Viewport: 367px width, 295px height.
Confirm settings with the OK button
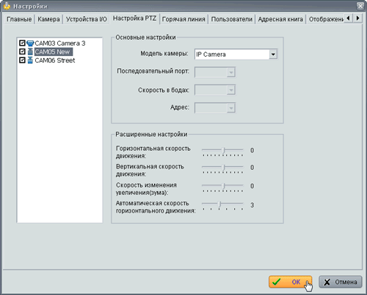point(290,282)
